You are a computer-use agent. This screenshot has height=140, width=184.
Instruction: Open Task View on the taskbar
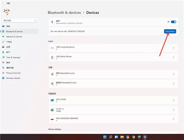116,137
